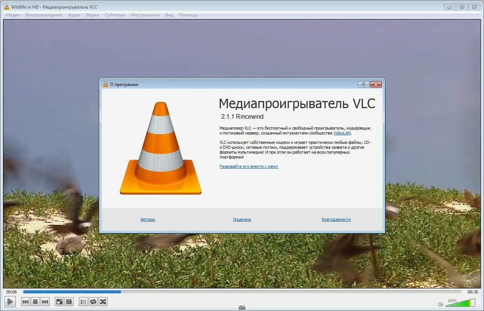Screen dimensions: 484x311
Task: Open the Авторы link
Action: pyautogui.click(x=148, y=219)
